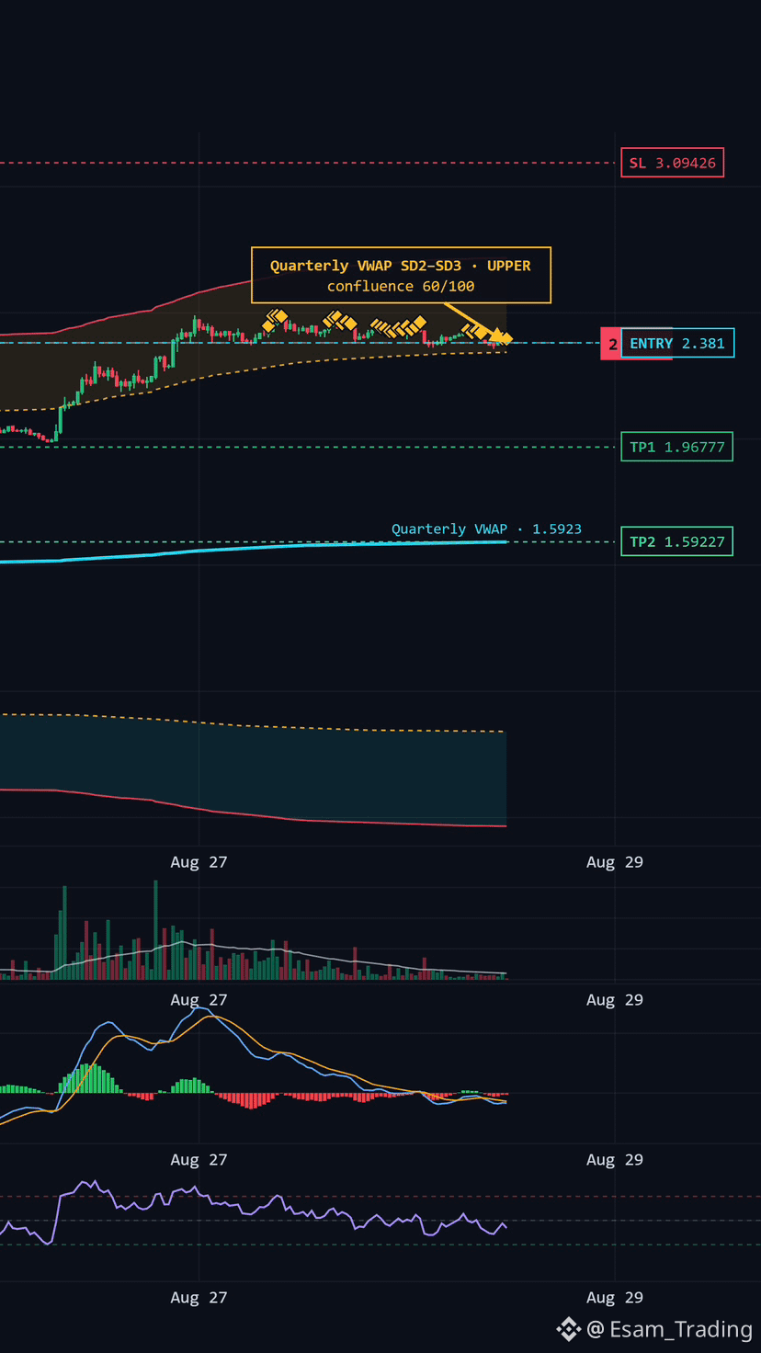Click the TP1 1.96777 target label

point(676,447)
